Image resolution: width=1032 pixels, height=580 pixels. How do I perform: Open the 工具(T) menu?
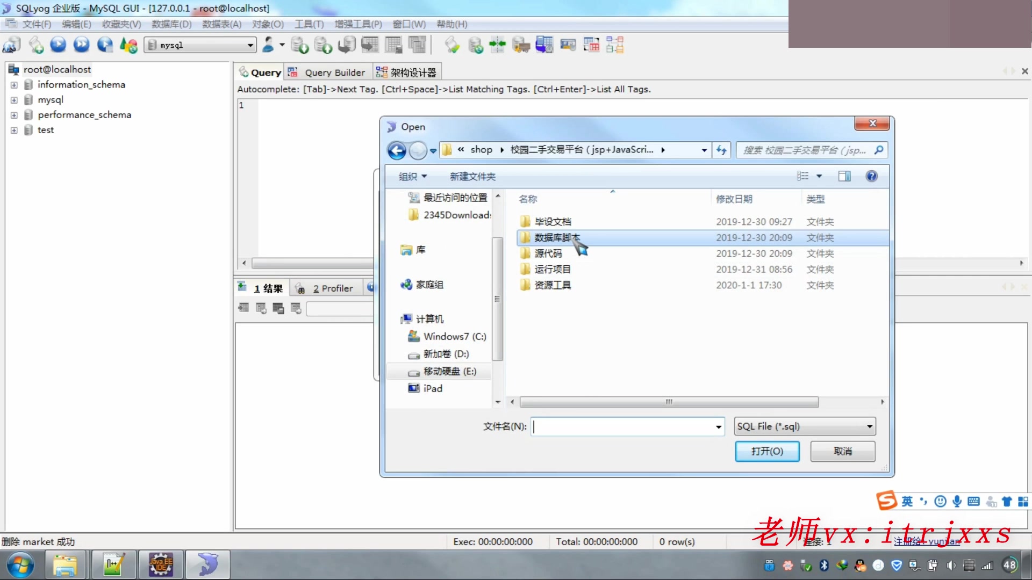click(x=309, y=24)
